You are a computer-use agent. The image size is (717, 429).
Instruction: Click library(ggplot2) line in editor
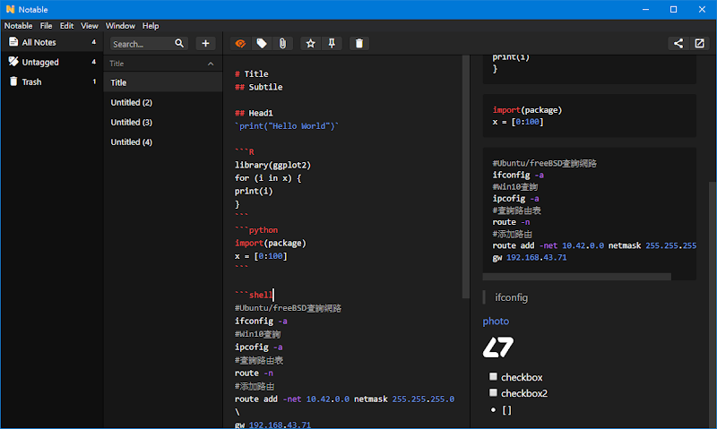tap(272, 165)
